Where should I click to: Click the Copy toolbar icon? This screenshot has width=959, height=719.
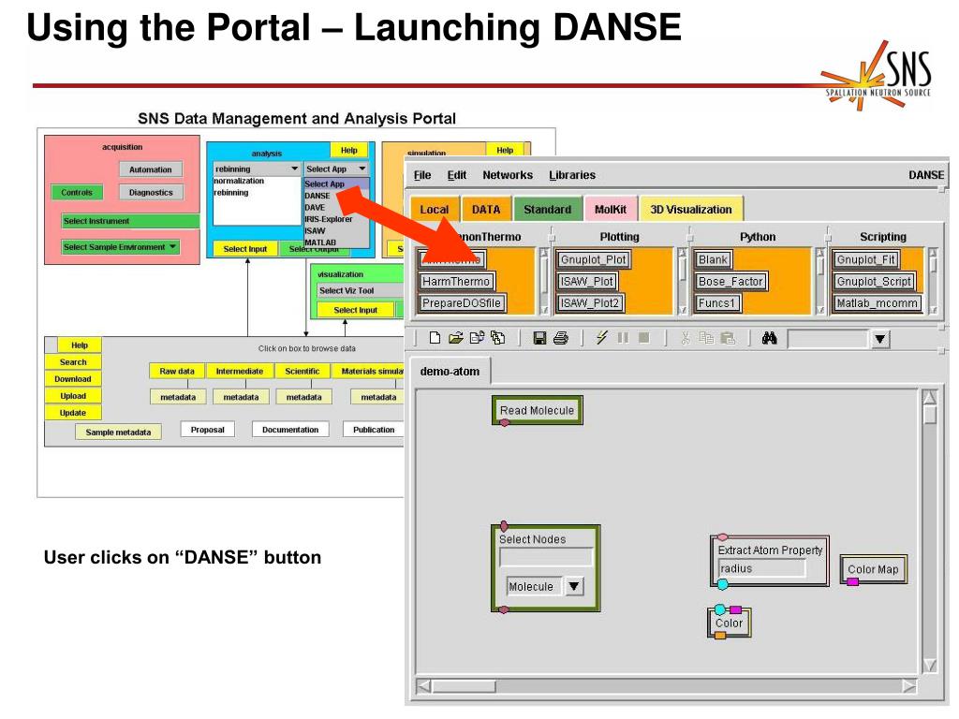tap(706, 338)
